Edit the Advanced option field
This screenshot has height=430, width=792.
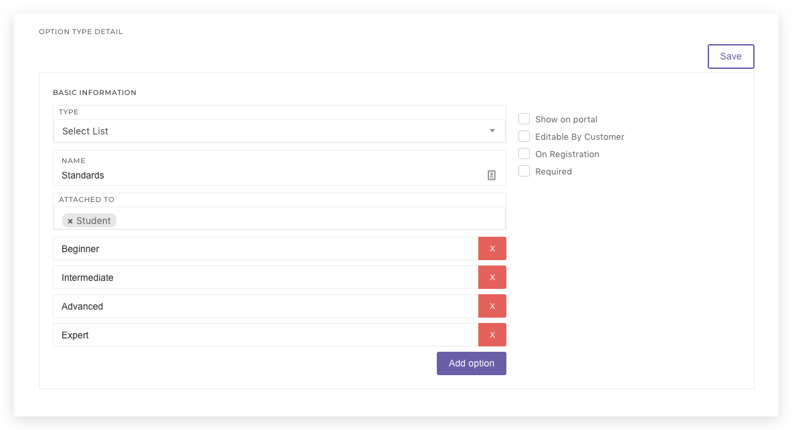[x=266, y=306]
